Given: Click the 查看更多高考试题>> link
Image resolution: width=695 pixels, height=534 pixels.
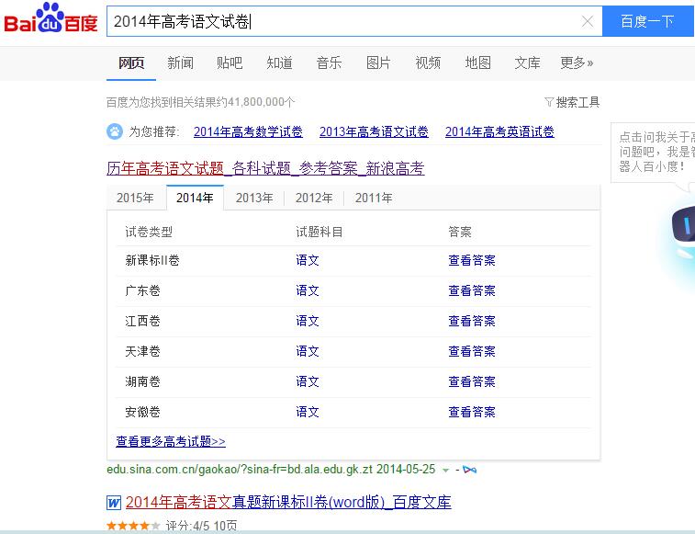Looking at the screenshot, I should [170, 441].
